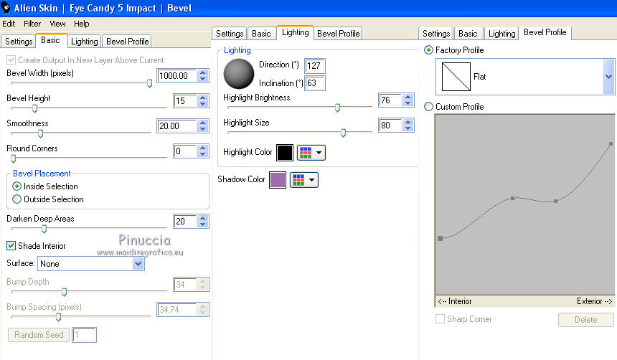This screenshot has width=617, height=360.
Task: Switch to Bevel Profile tab in left panel
Action: tap(127, 42)
